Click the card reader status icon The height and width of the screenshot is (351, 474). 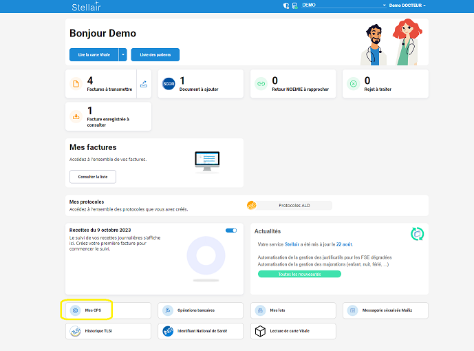coord(294,6)
